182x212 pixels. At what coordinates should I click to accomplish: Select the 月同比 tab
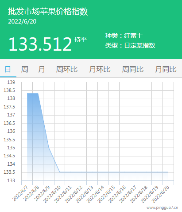[166, 69]
